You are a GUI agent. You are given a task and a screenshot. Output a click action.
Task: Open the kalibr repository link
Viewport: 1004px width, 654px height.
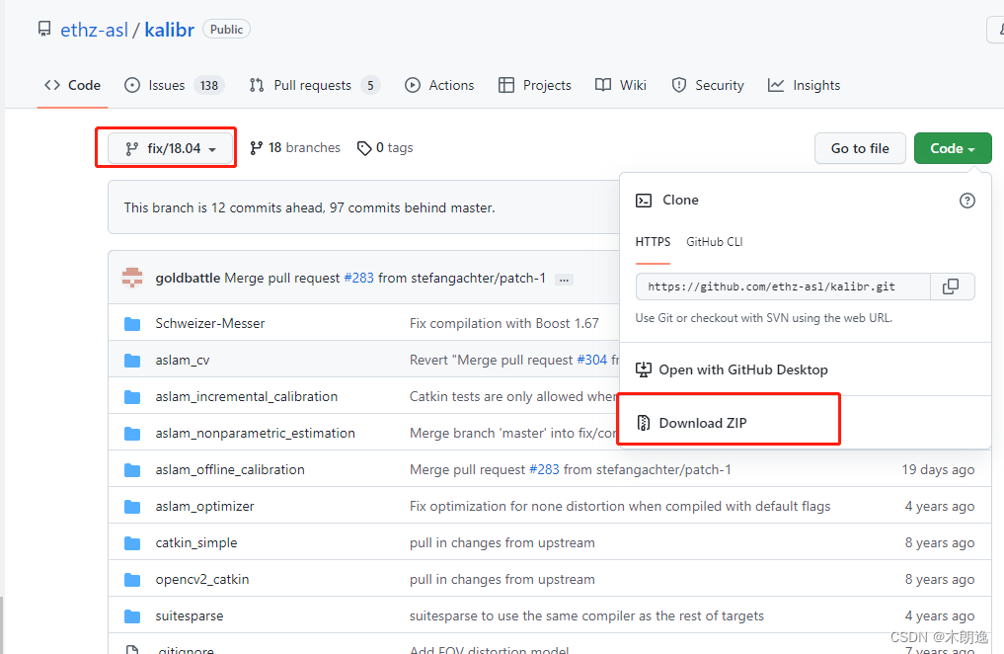(x=169, y=30)
